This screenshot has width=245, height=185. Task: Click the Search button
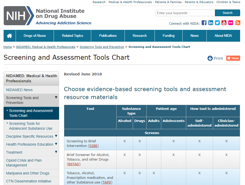click(x=228, y=13)
